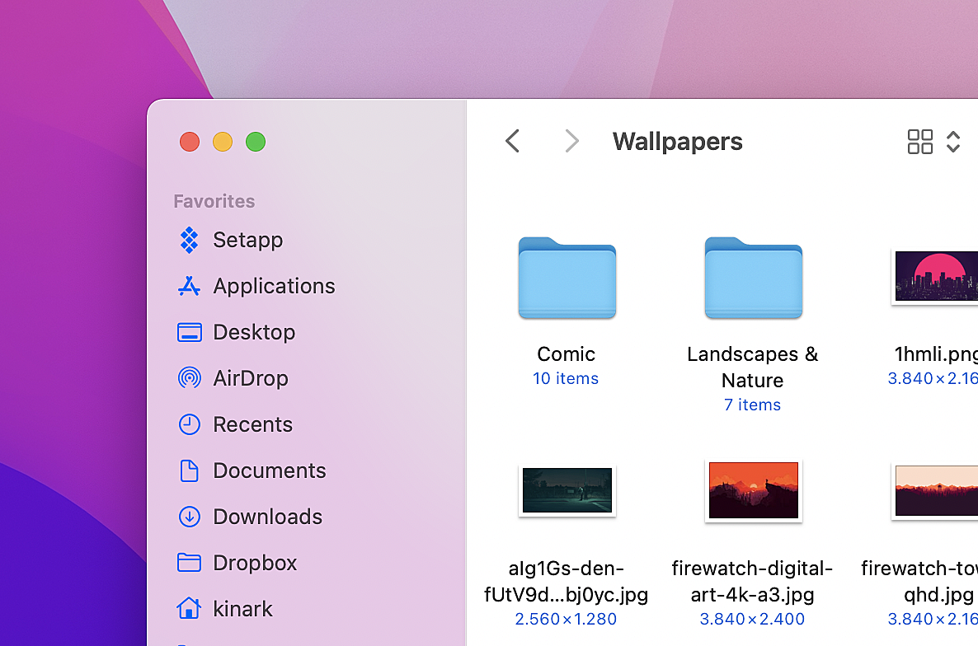Select the firewatch-digital-art-4k-a3.jpg thumbnail
This screenshot has height=646, width=978.
tap(754, 490)
